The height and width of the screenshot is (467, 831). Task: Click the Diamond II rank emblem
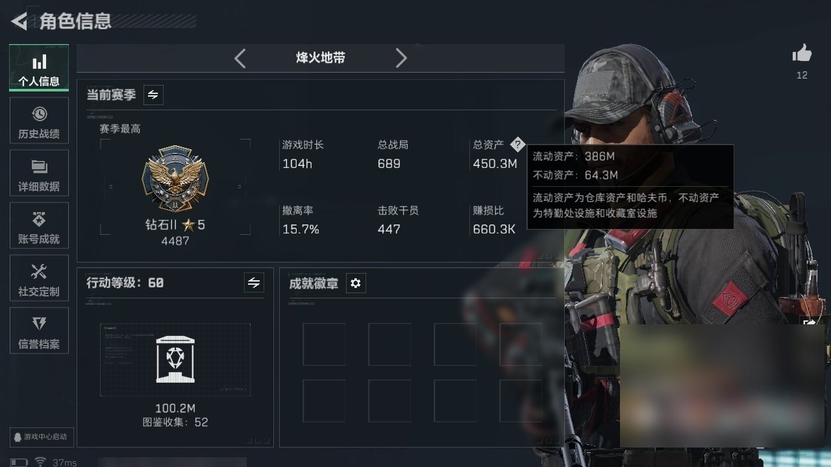[175, 178]
